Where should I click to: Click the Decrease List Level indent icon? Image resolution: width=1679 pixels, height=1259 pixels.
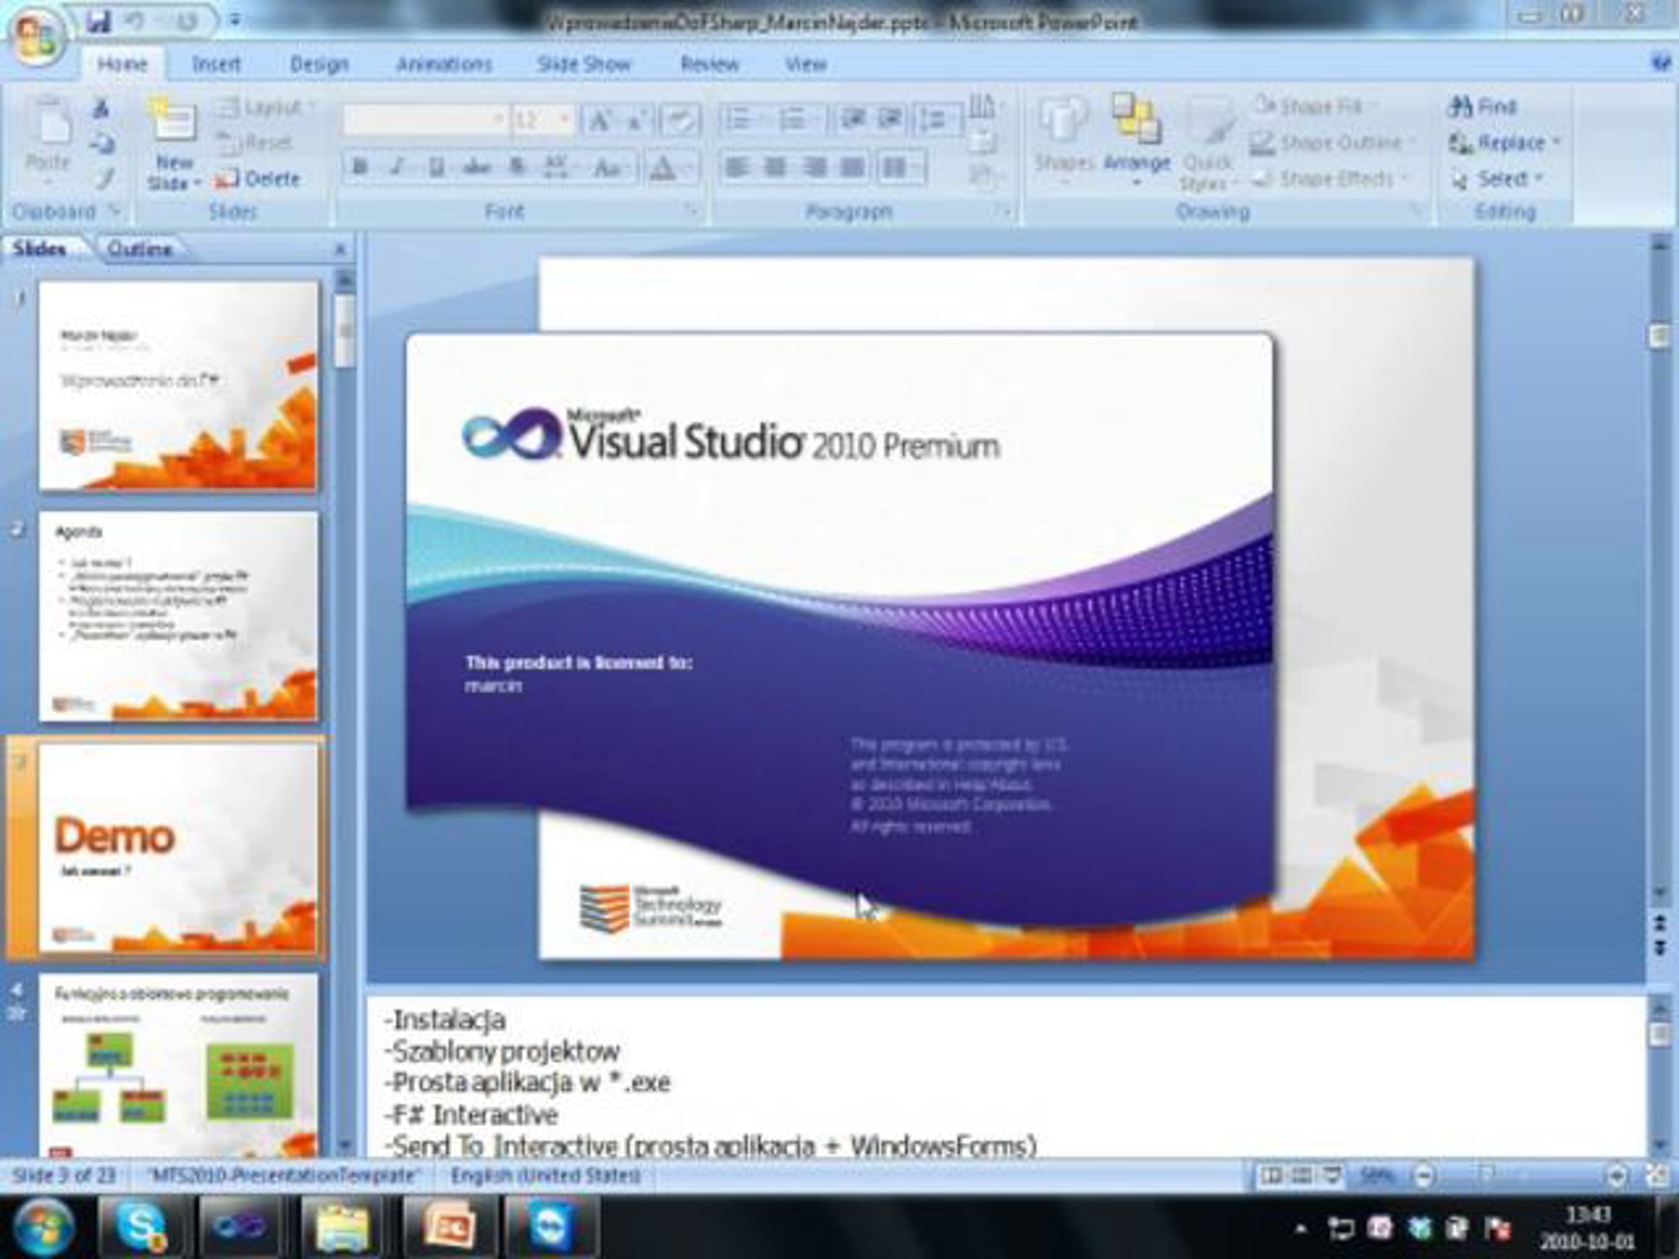[x=854, y=119]
